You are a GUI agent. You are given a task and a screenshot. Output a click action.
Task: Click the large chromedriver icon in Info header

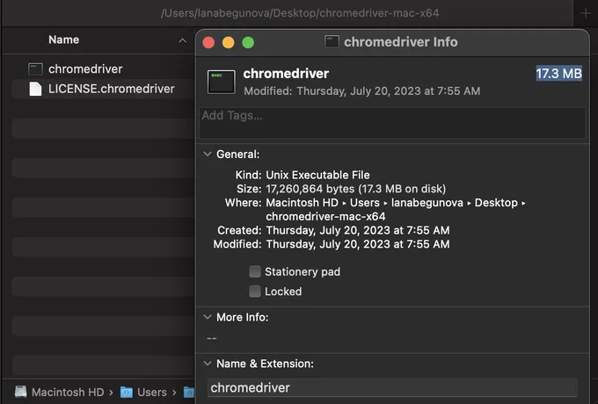222,82
